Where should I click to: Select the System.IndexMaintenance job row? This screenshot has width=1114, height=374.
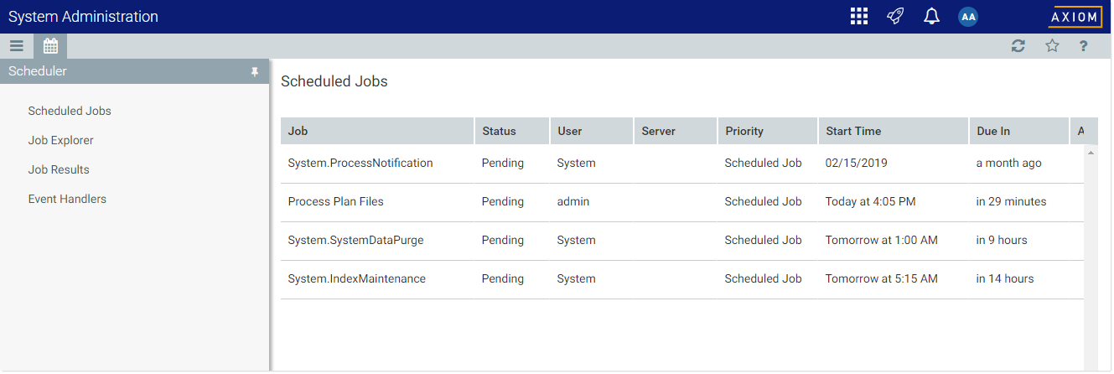pos(356,279)
